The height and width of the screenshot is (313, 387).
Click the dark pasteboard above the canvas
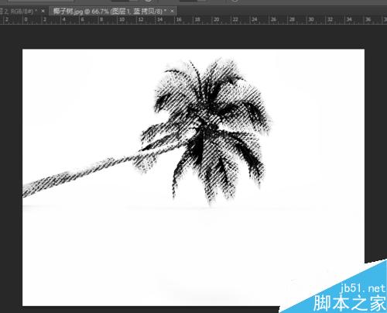[193, 36]
